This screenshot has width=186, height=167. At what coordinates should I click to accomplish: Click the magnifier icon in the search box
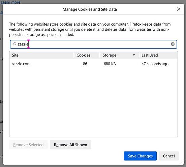pos(14,44)
